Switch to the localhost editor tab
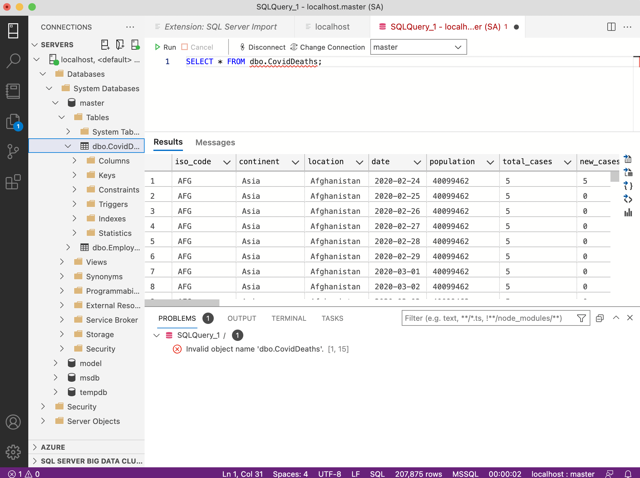 click(332, 27)
